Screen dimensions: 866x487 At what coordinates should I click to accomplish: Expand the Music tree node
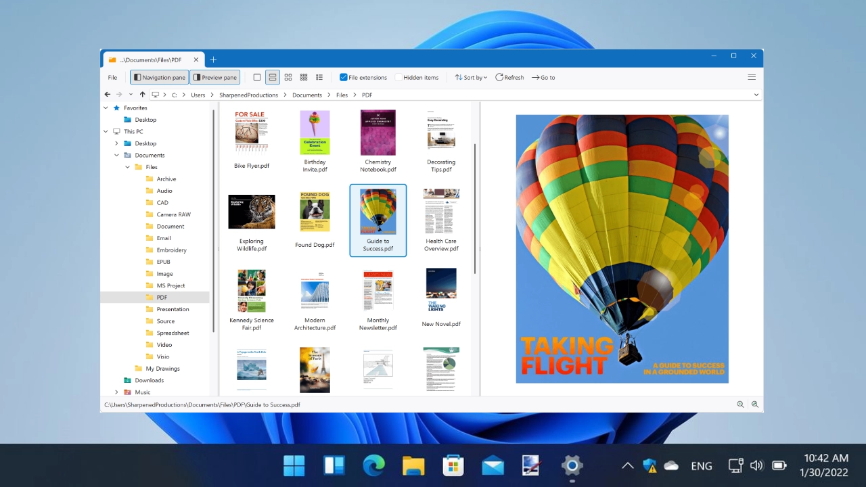116,392
